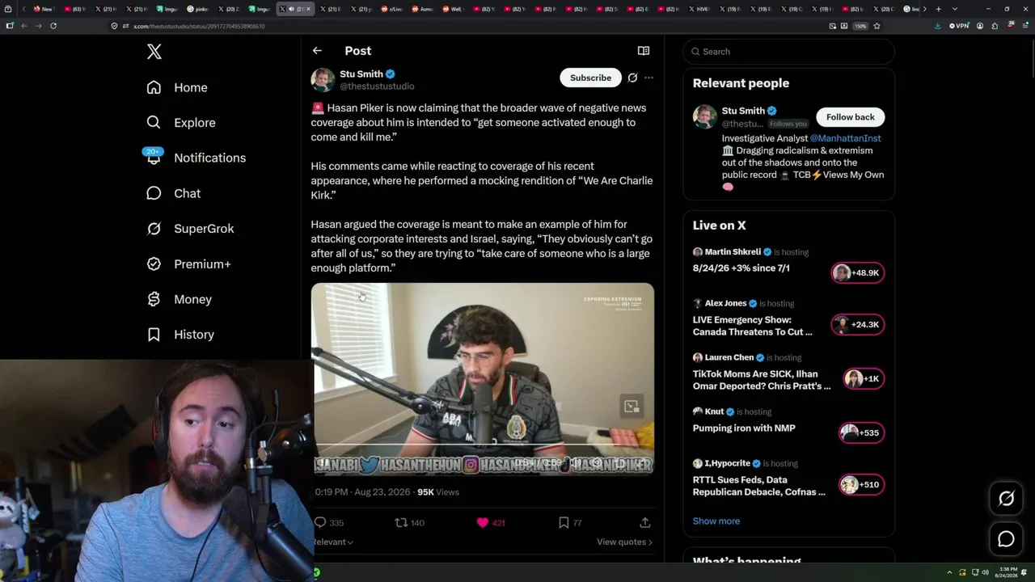Screen dimensions: 1035x582
Task: Share the post using the share icon
Action: pos(645,523)
